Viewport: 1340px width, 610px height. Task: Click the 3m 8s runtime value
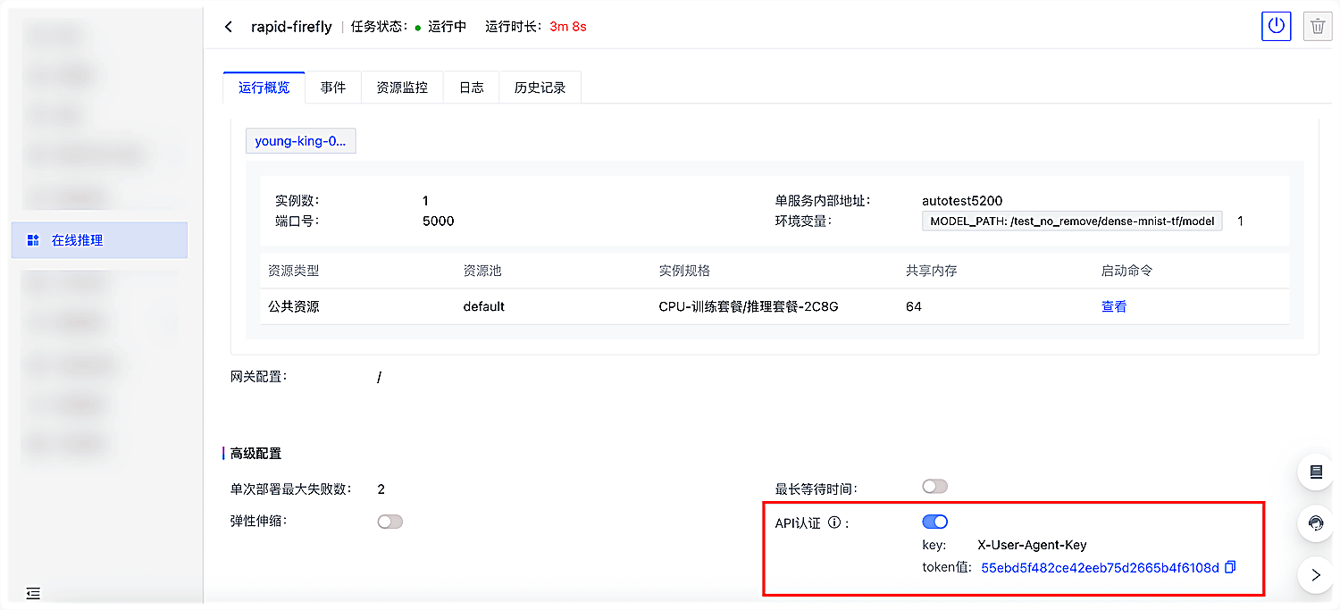click(568, 27)
